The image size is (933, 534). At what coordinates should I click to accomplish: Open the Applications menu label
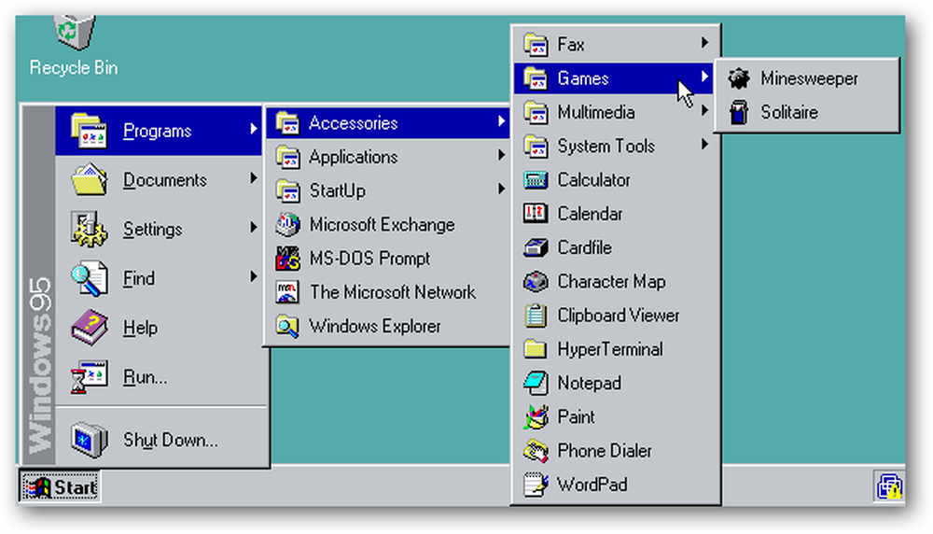pyautogui.click(x=354, y=157)
